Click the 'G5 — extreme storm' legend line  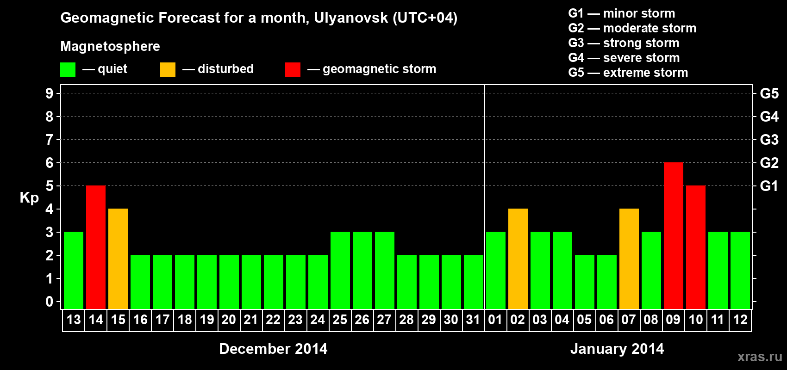click(x=628, y=73)
